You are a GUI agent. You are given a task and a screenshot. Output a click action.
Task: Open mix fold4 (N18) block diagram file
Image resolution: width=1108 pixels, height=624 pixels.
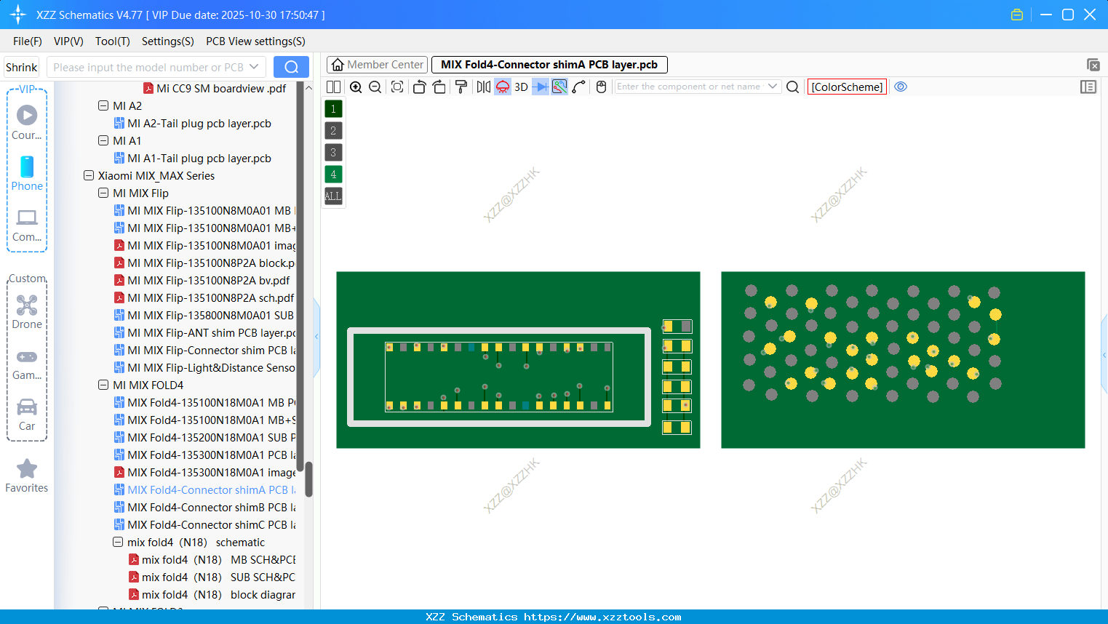[212, 594]
